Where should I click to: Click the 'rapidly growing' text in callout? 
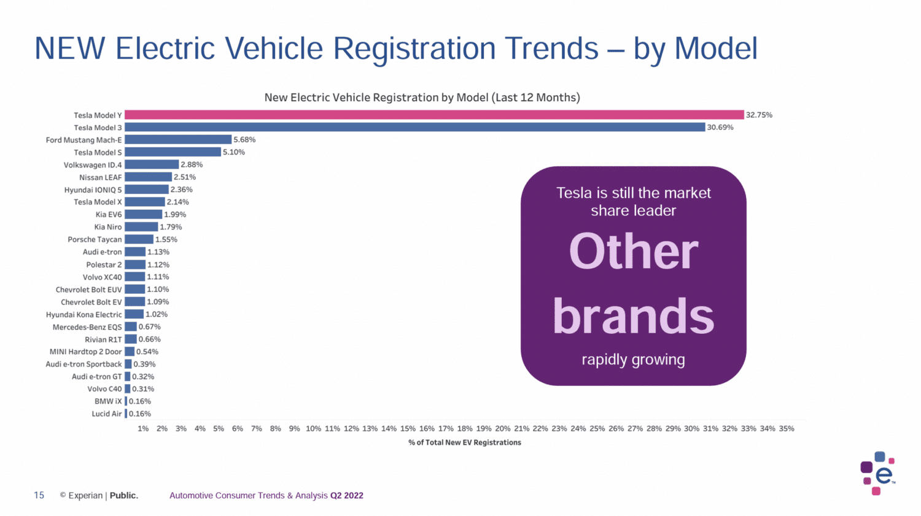[x=633, y=360]
